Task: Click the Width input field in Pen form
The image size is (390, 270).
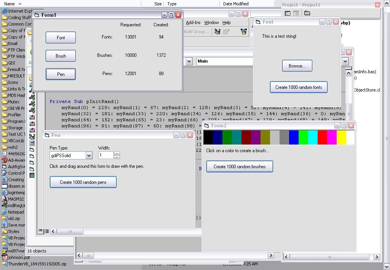Action: point(106,156)
